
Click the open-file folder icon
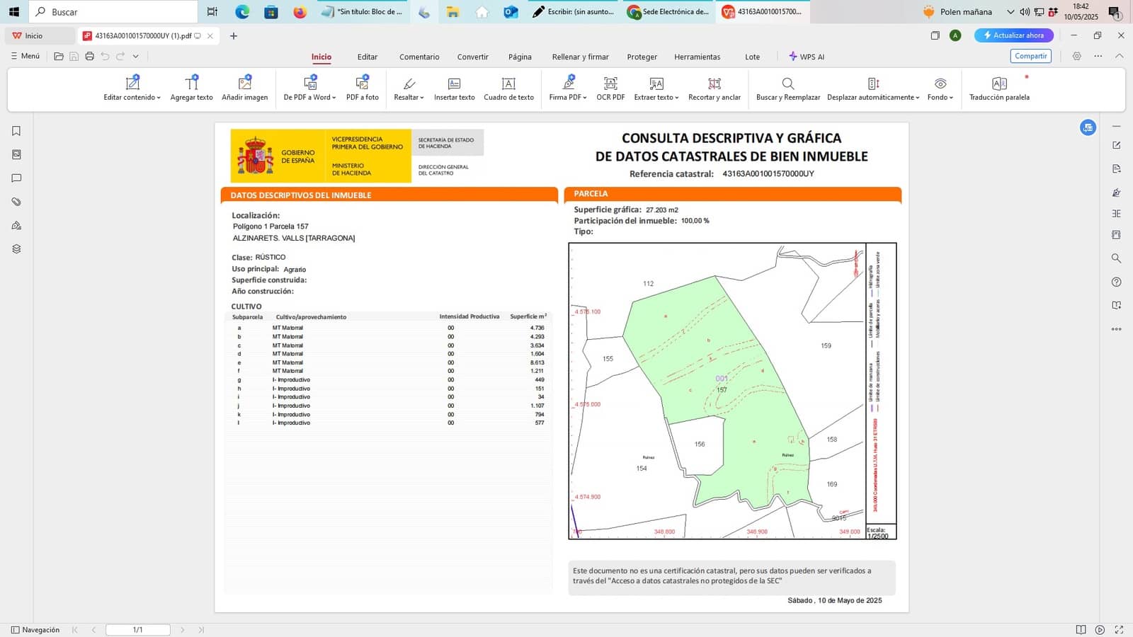point(59,56)
